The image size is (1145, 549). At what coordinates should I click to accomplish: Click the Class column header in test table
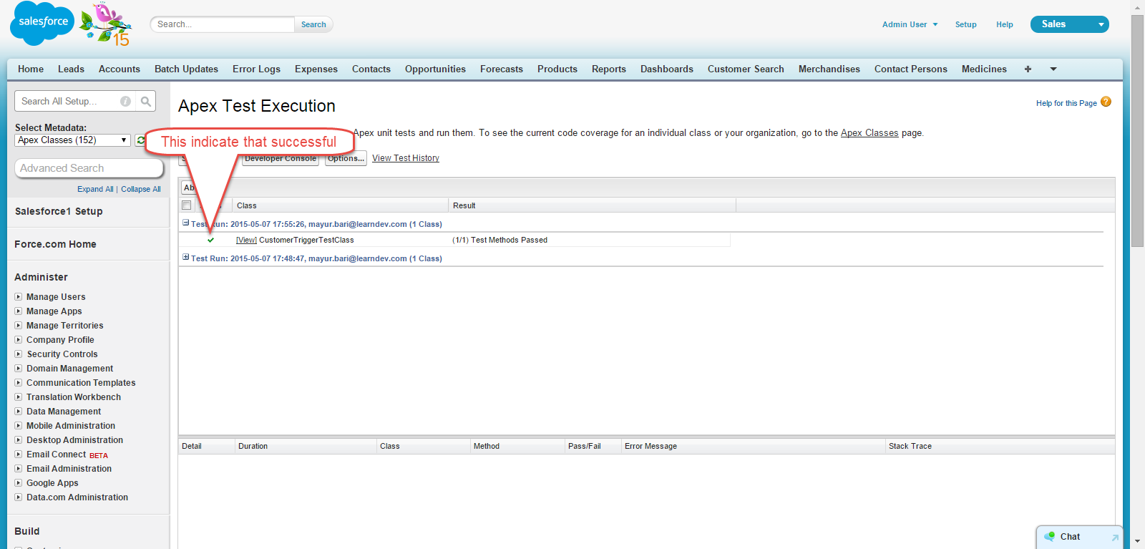click(341, 205)
